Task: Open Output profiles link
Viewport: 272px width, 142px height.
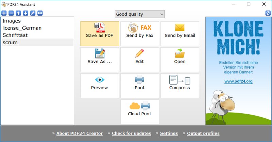Action: [203, 133]
